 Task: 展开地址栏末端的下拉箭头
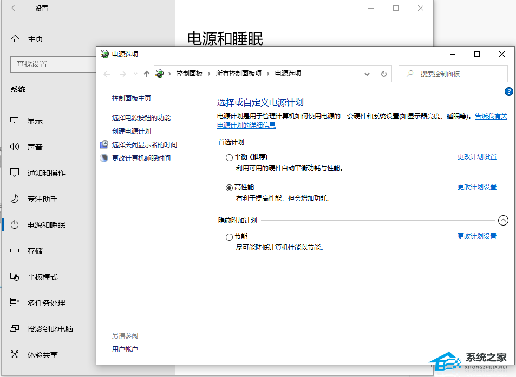pyautogui.click(x=367, y=74)
